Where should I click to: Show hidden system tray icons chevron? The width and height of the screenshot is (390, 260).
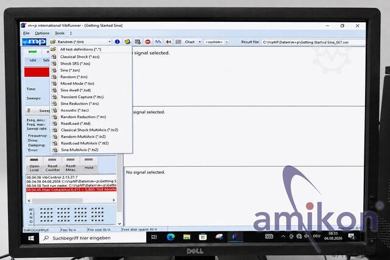[x=283, y=236]
